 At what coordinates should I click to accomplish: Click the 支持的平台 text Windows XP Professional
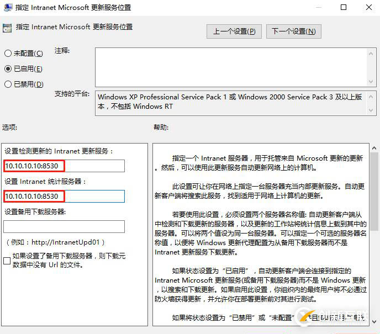(x=139, y=97)
